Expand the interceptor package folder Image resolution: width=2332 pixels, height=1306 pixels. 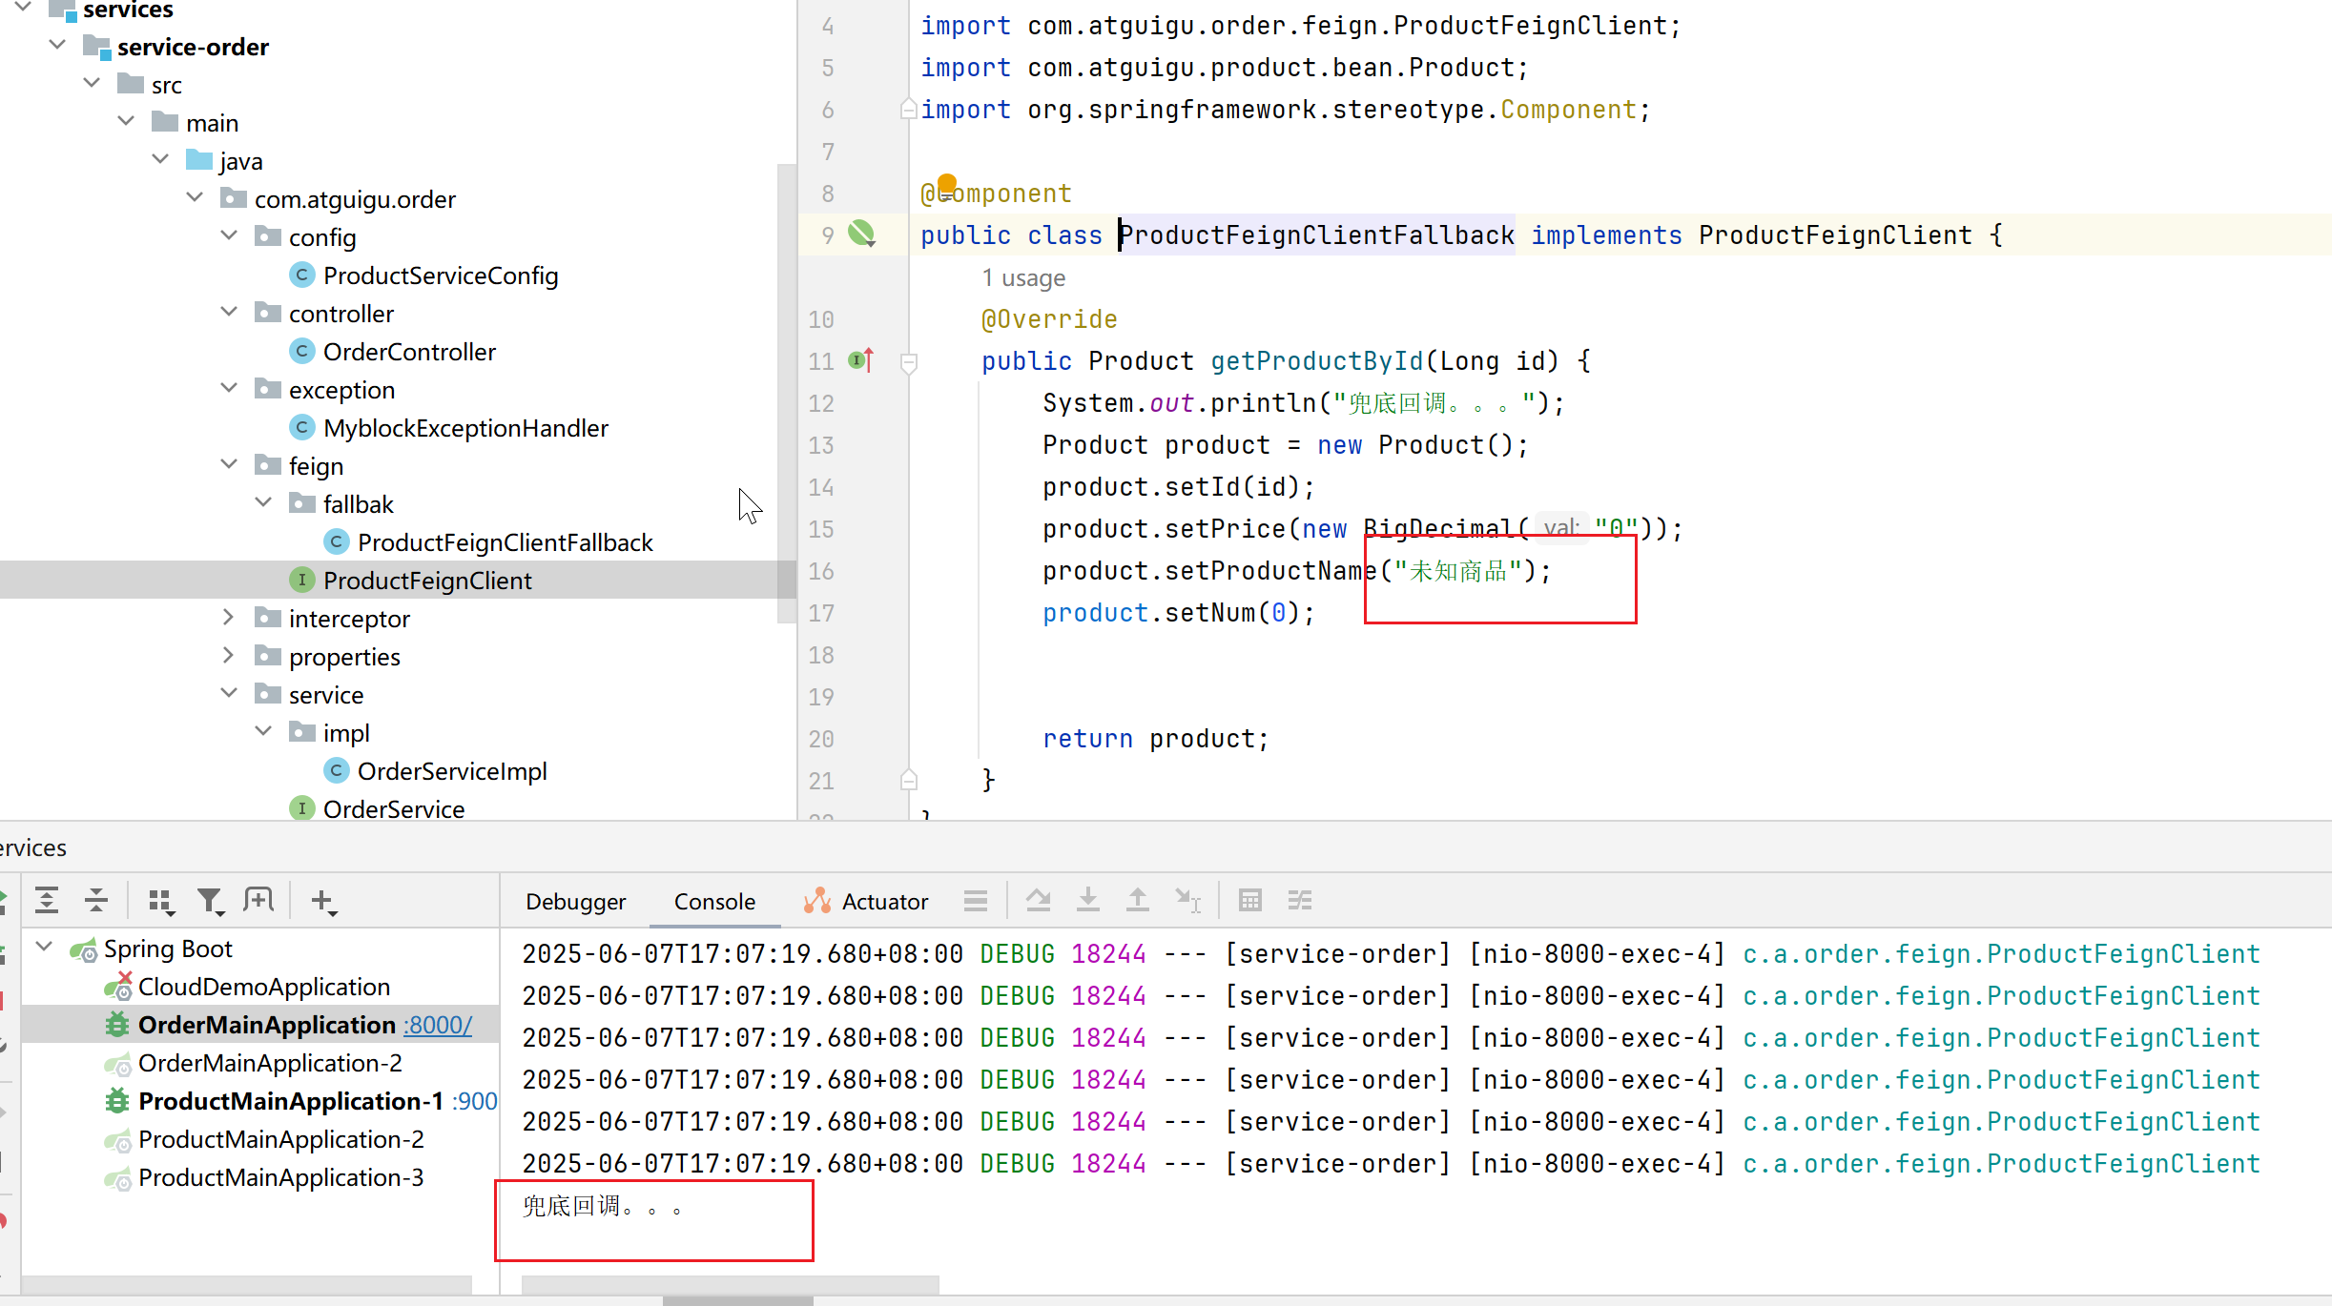click(x=229, y=618)
